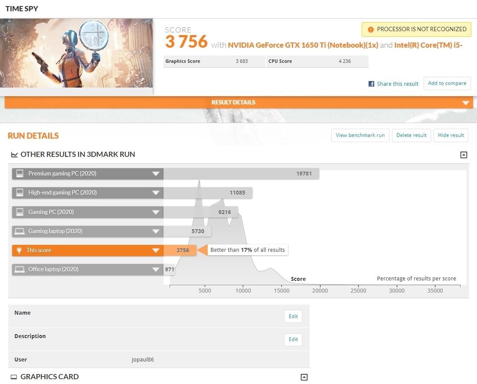This screenshot has width=477, height=384.
Task: Click the 19781 Premium gaming PC score bar
Action: (241, 174)
